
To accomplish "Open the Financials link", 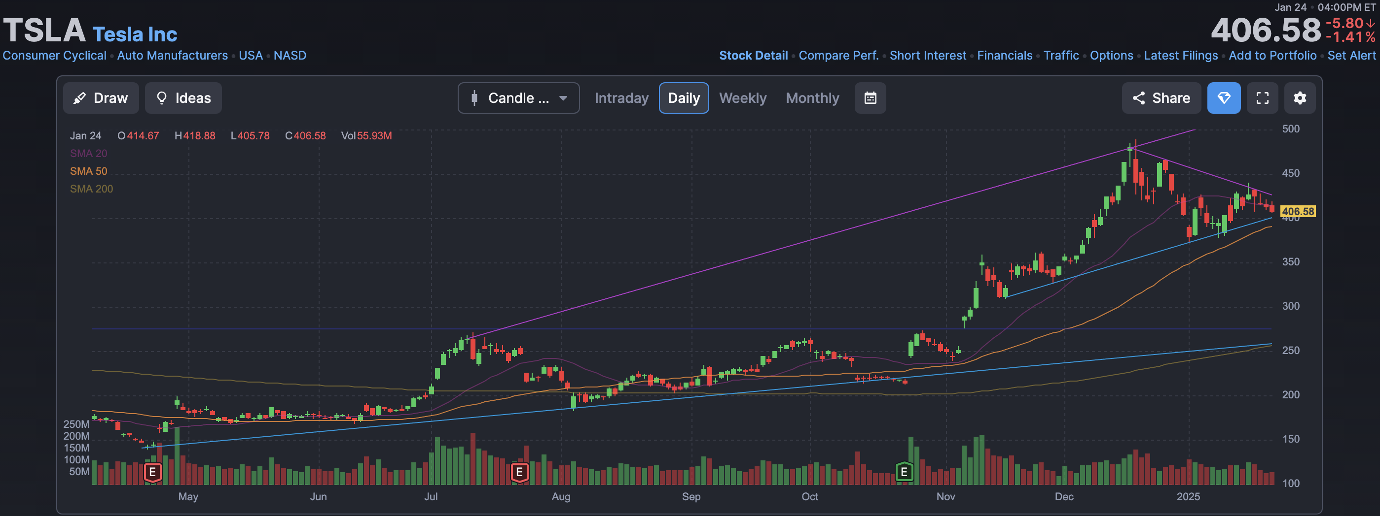I will 1005,56.
